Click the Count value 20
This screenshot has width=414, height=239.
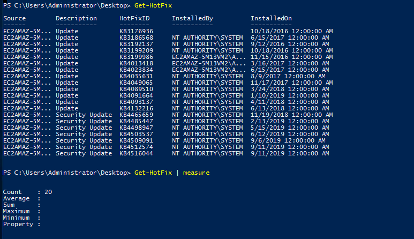coord(48,192)
